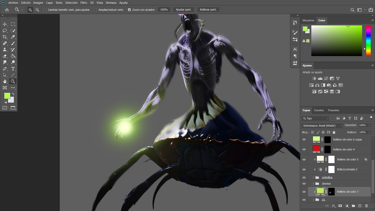Viewport: 375px width, 211px height.
Task: Click the Zoom In magnifier icon
Action: pyautogui.click(x=30, y=10)
